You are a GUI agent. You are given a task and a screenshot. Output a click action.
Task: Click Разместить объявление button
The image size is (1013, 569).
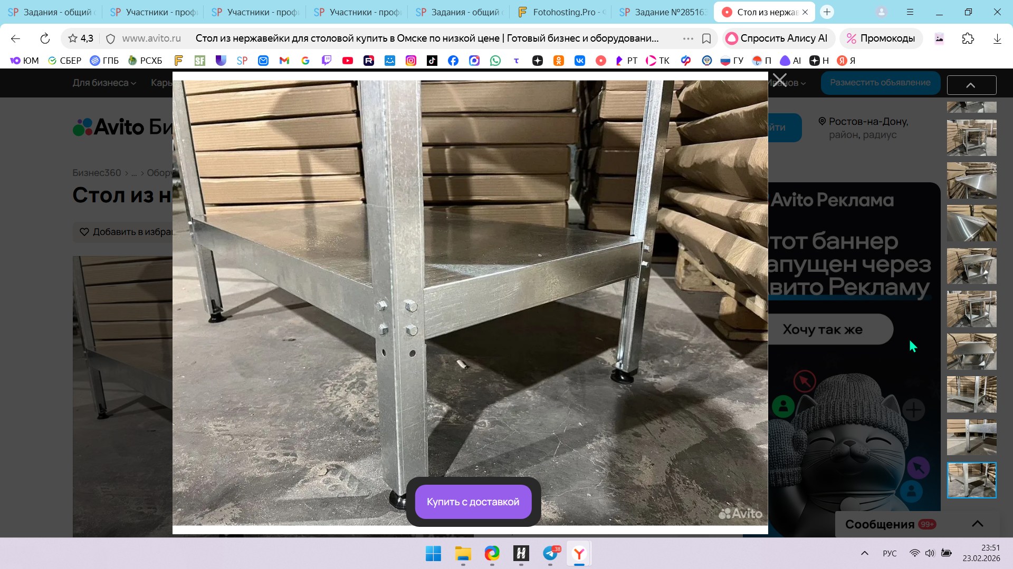(x=880, y=83)
